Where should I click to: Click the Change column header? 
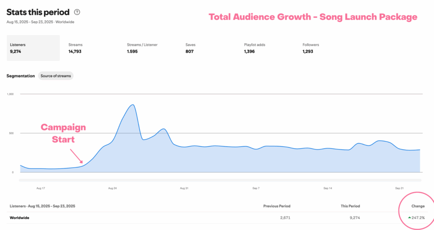tap(418, 206)
